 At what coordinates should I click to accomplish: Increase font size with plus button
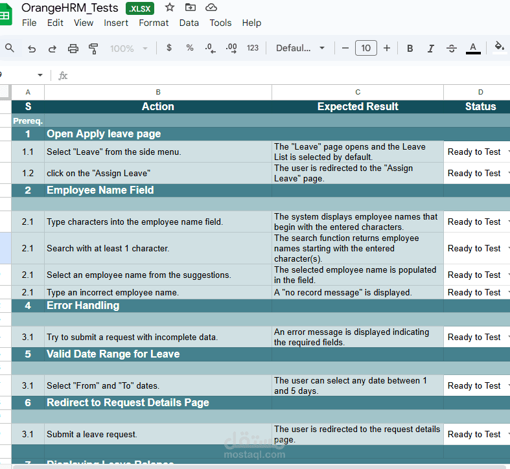(x=387, y=48)
